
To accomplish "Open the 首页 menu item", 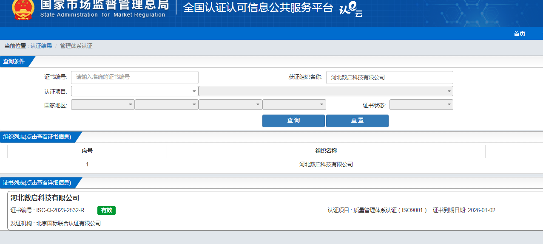I will click(519, 34).
